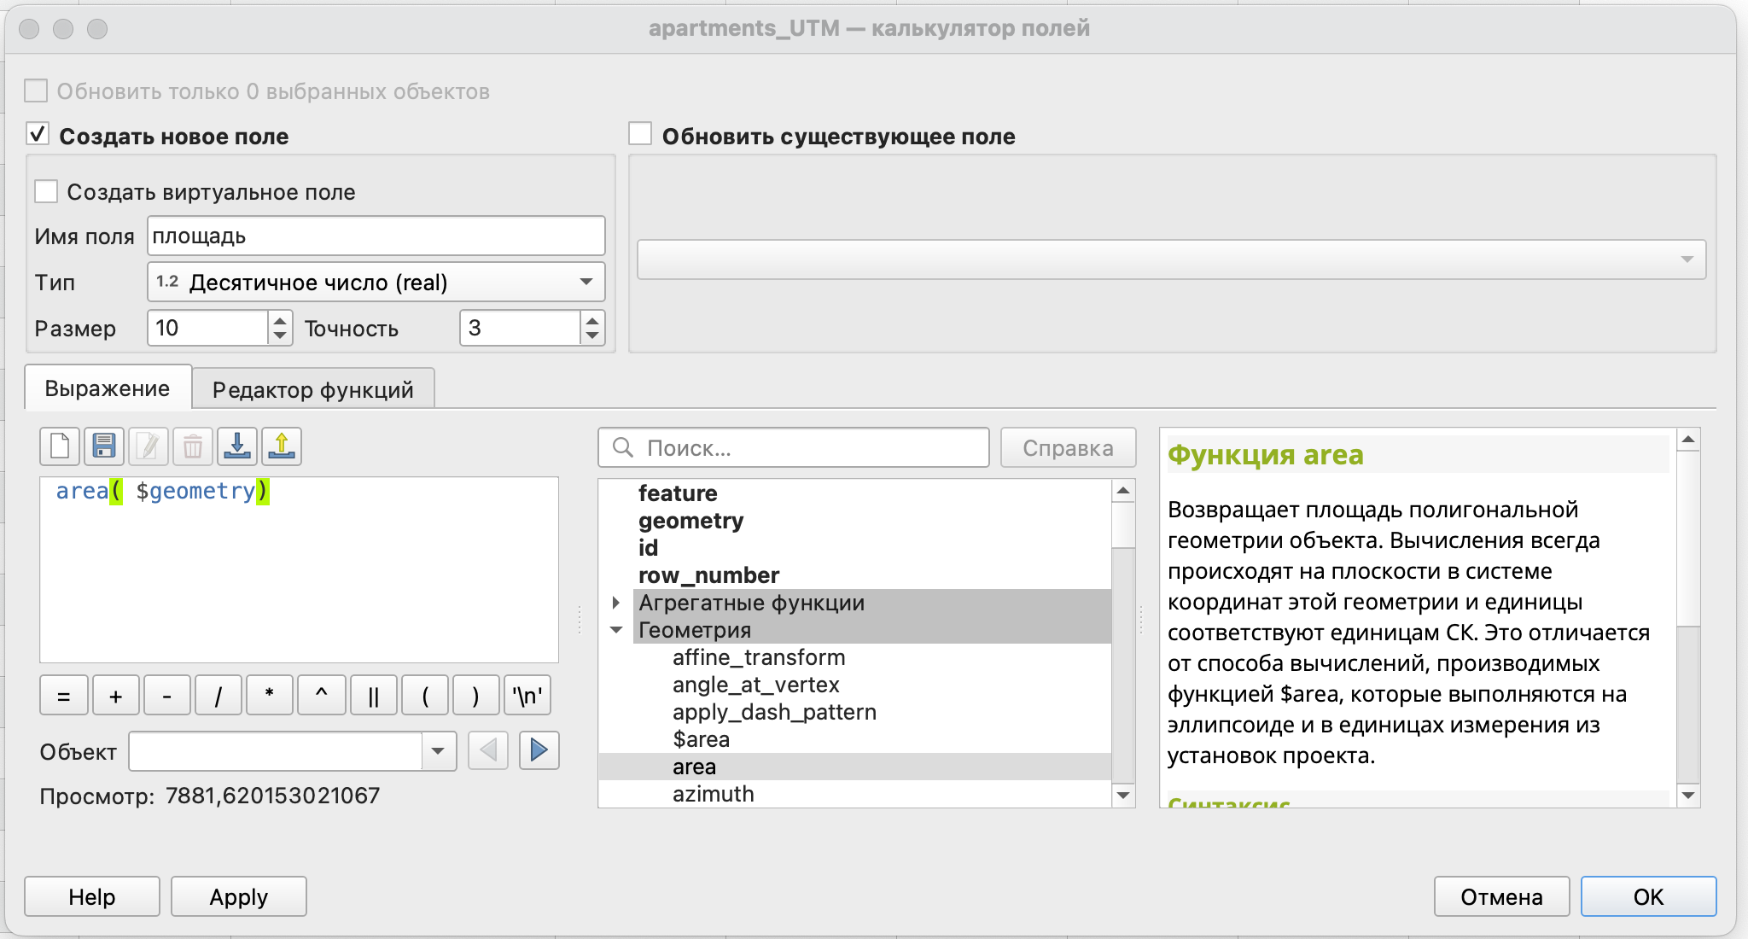Switch to 'Редактор функций' tab
1748x939 pixels.
[312, 389]
